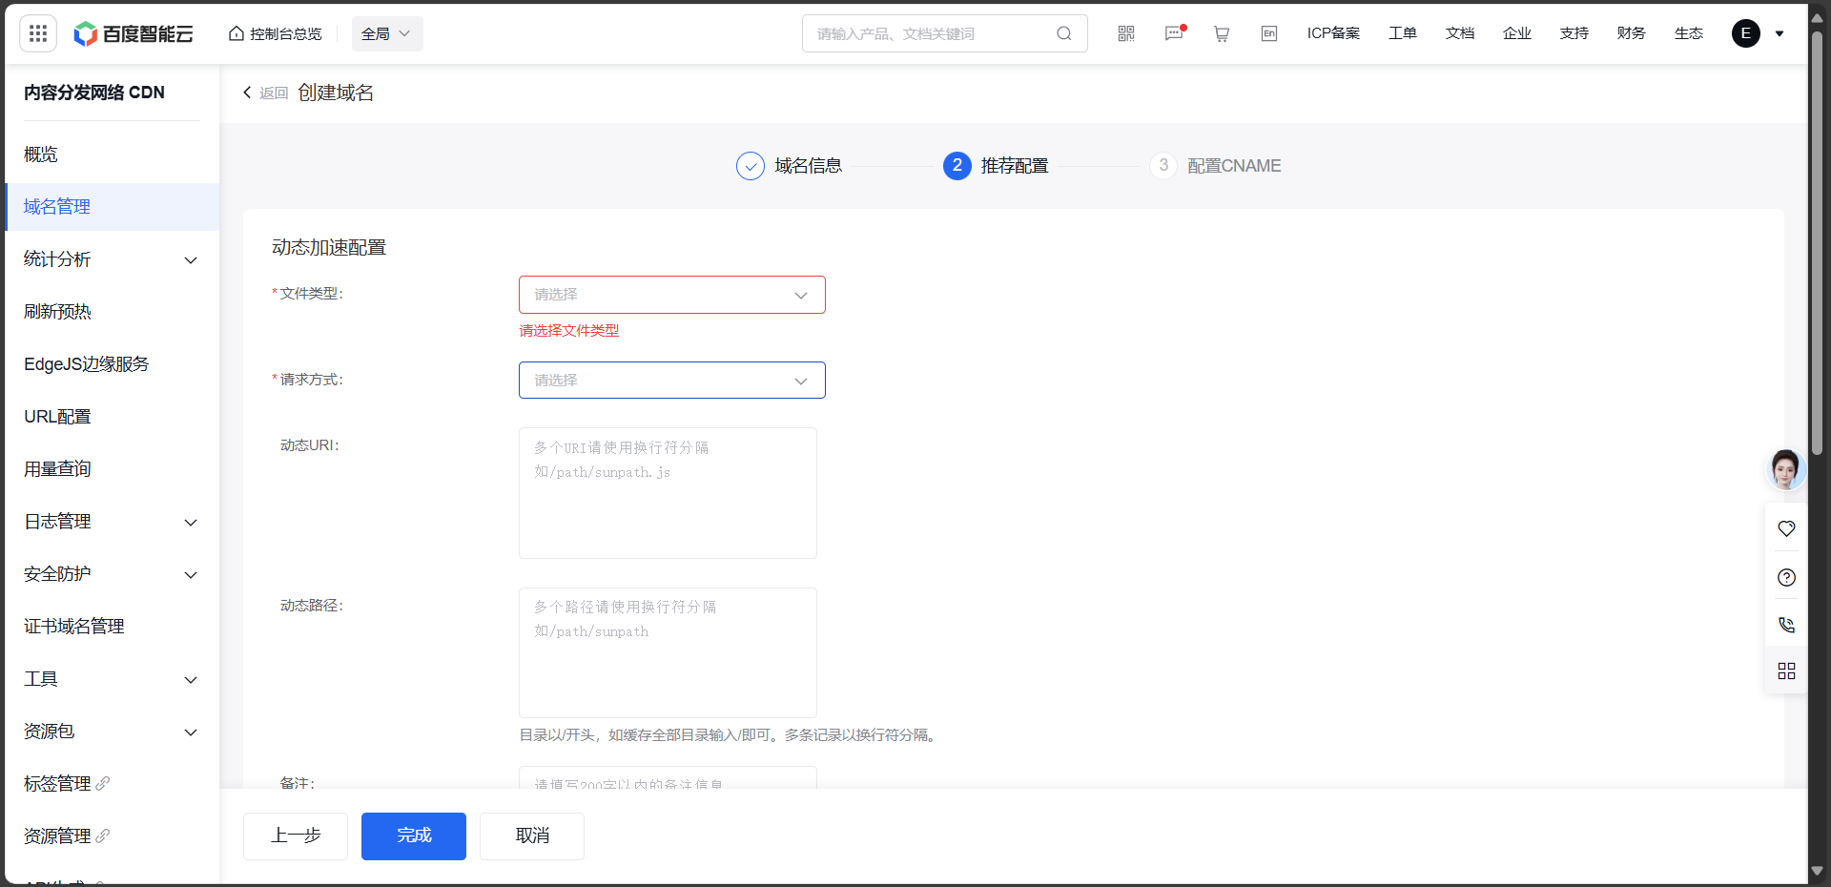Screen dimensions: 1831x887
Task: Open the 请求方式 dropdown
Action: point(671,381)
